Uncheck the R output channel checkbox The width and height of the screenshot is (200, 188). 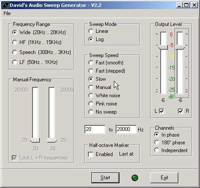pyautogui.click(x=181, y=111)
